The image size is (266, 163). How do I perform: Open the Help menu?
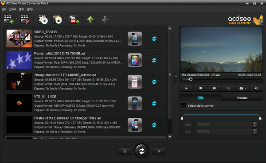(x=30, y=9)
